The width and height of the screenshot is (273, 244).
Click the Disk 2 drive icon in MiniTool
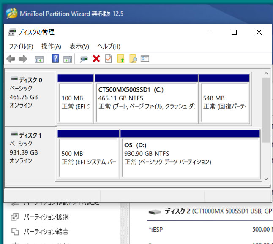pos(155,212)
